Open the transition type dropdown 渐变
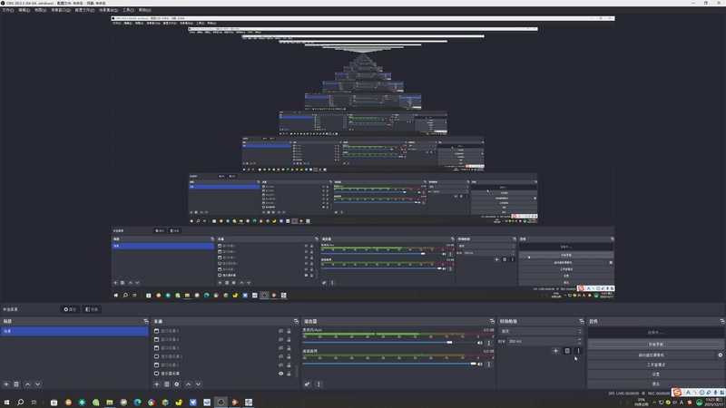 coord(540,331)
